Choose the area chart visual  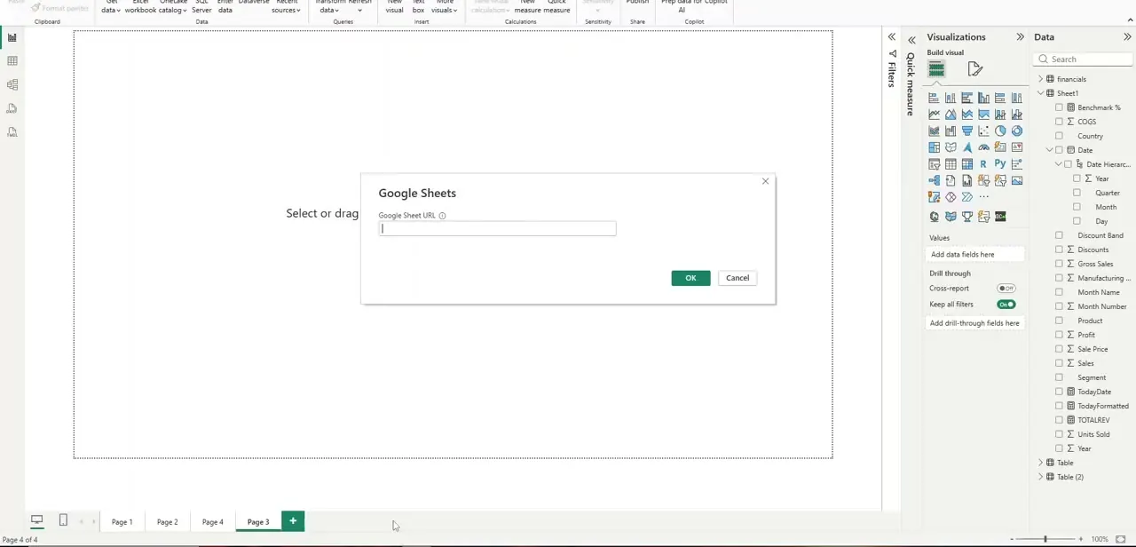951,115
